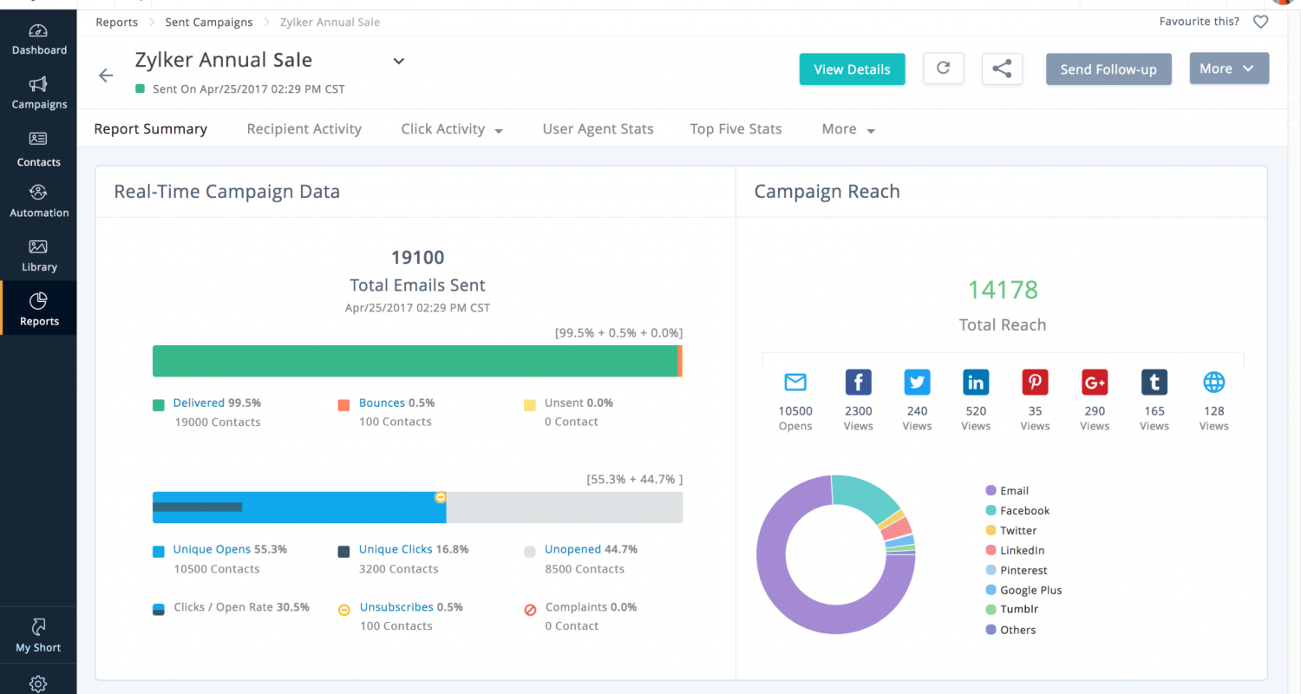Viewport: 1301px width, 694px height.
Task: Toggle Facebook series in chart legend
Action: tap(1017, 511)
